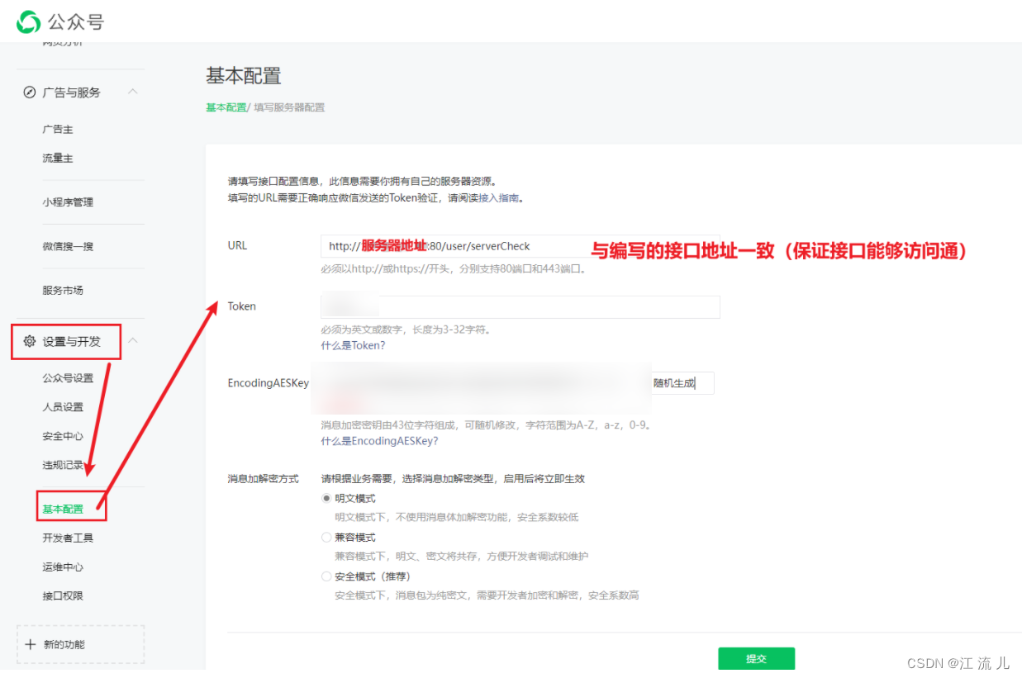Screen dimensions: 1022x678
Task: Choose 安全模式（推荐）encryption mode
Action: click(326, 576)
